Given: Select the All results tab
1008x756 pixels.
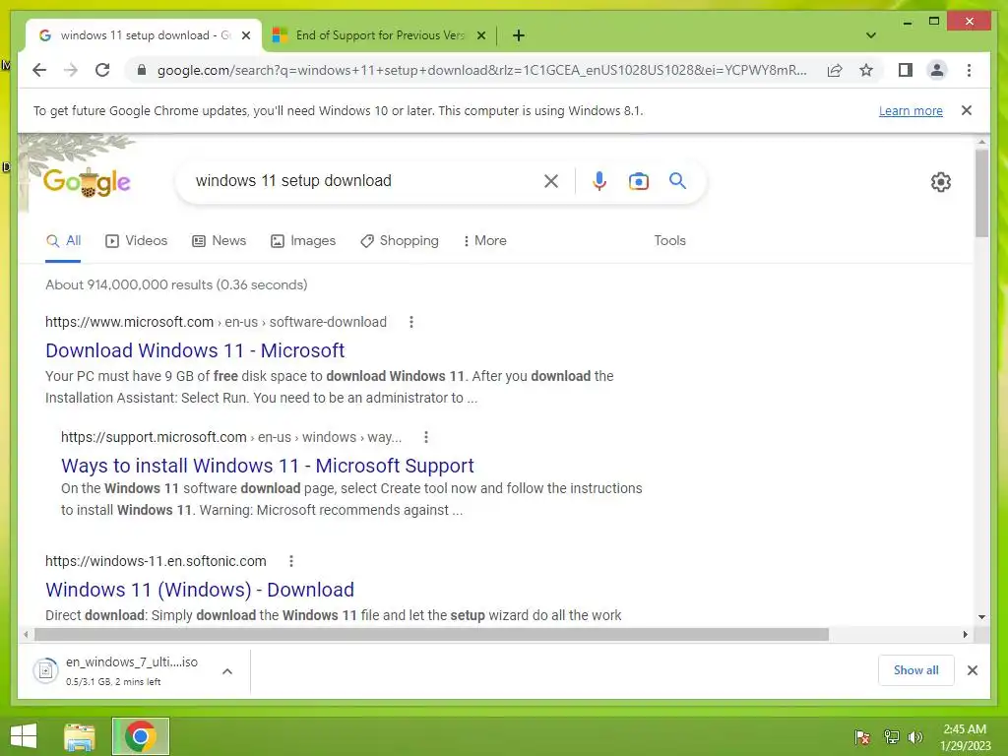Looking at the screenshot, I should point(63,241).
